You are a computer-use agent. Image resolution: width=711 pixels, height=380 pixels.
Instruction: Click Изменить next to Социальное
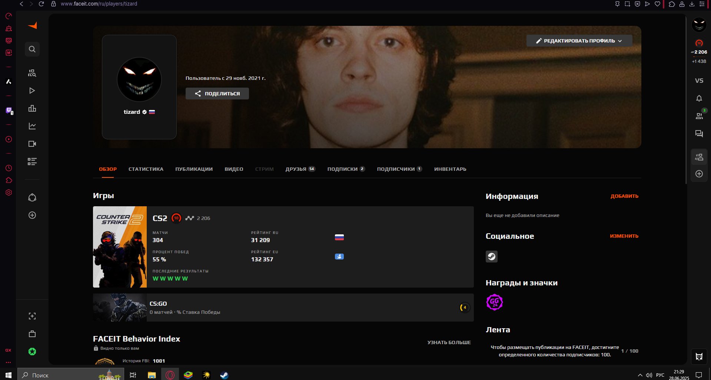pos(624,236)
